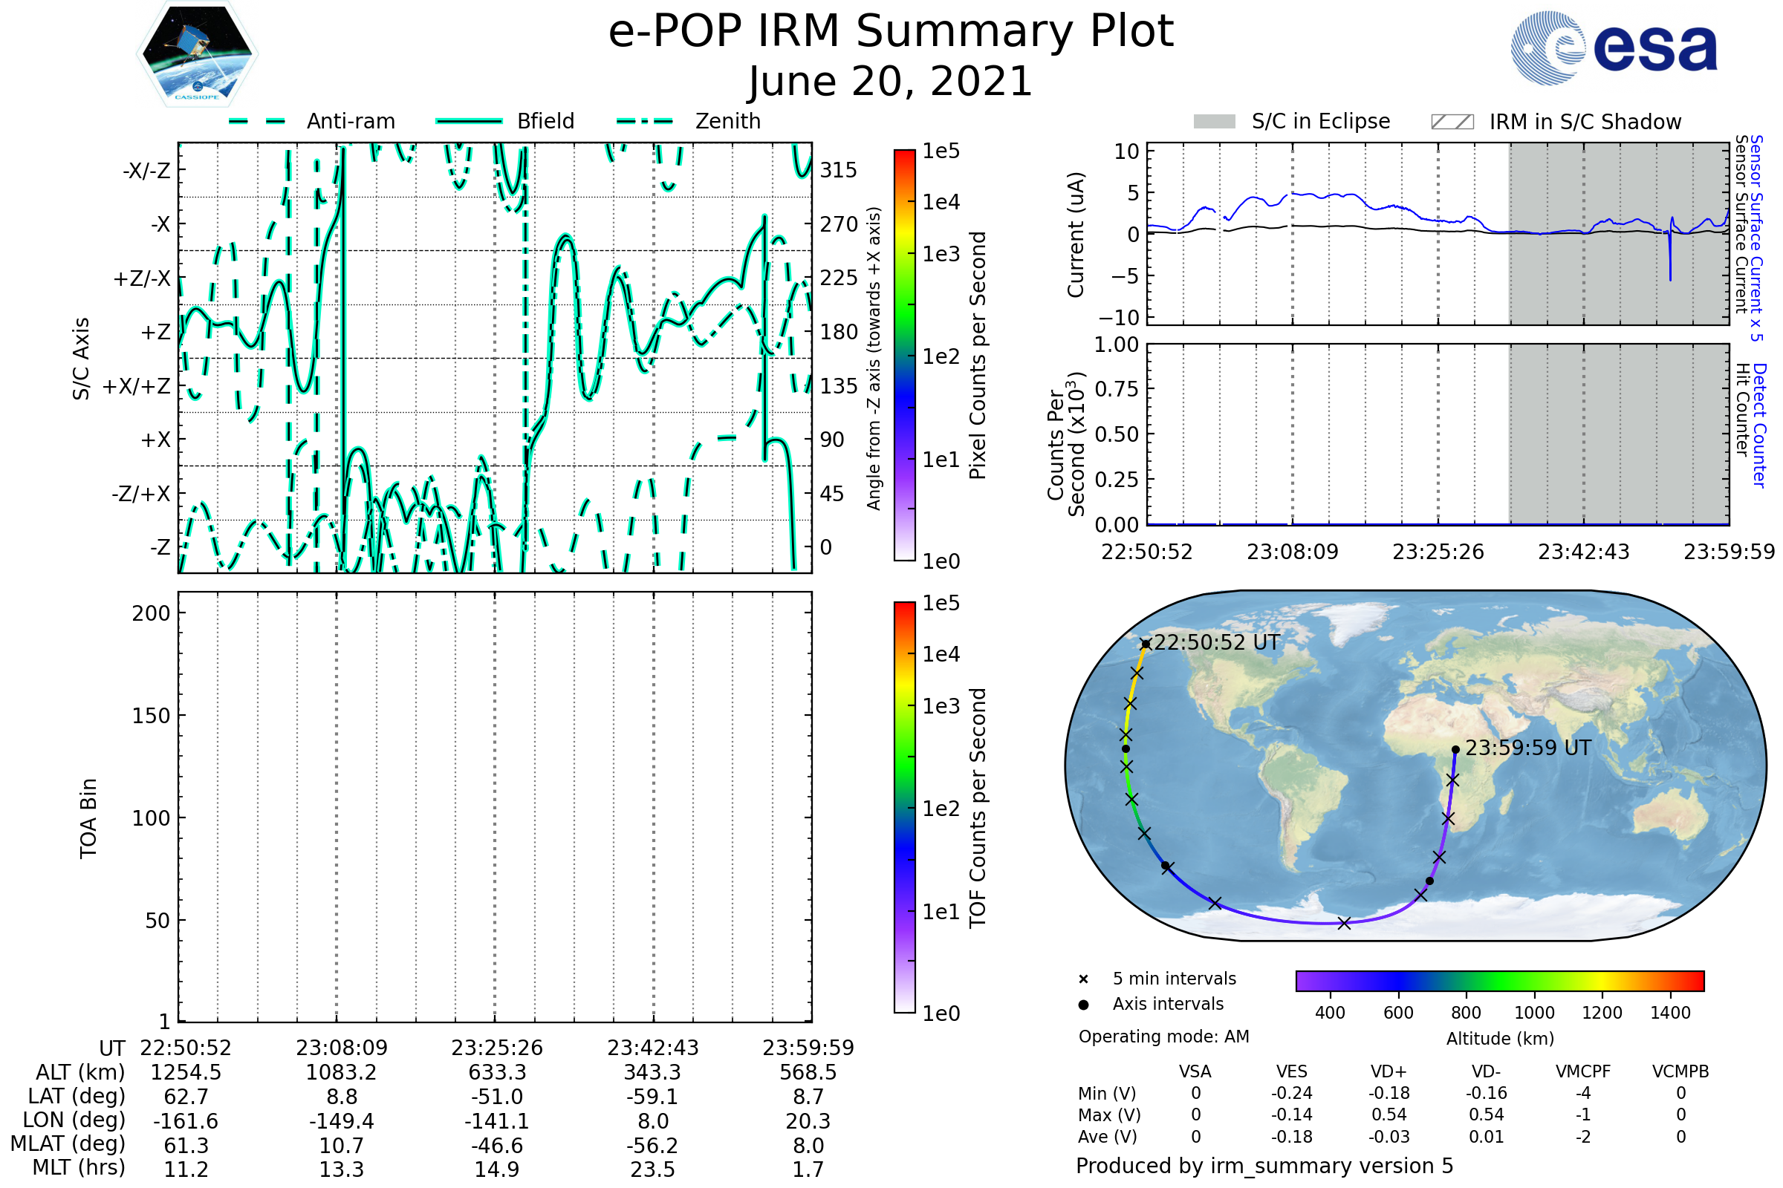Click the e-POP IRM Summary Plot title
This screenshot has height=1188, width=1783.
tap(891, 32)
